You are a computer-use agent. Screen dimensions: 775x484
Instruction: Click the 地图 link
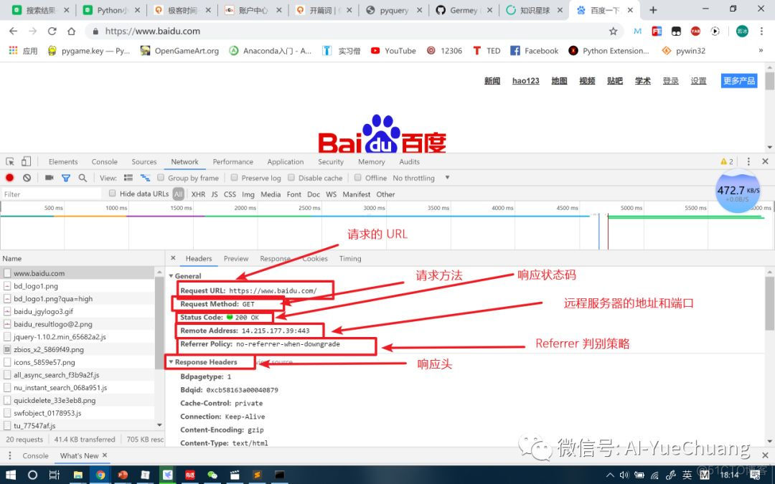coord(559,80)
